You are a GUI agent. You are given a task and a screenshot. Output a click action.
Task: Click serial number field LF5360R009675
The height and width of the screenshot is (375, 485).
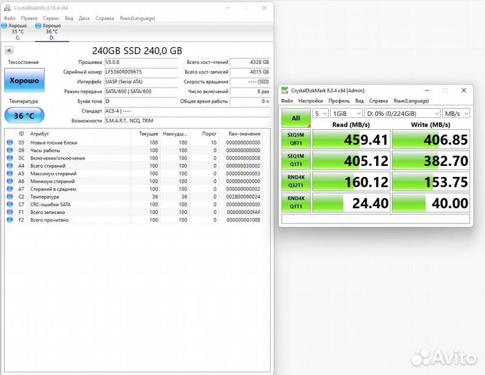(141, 72)
